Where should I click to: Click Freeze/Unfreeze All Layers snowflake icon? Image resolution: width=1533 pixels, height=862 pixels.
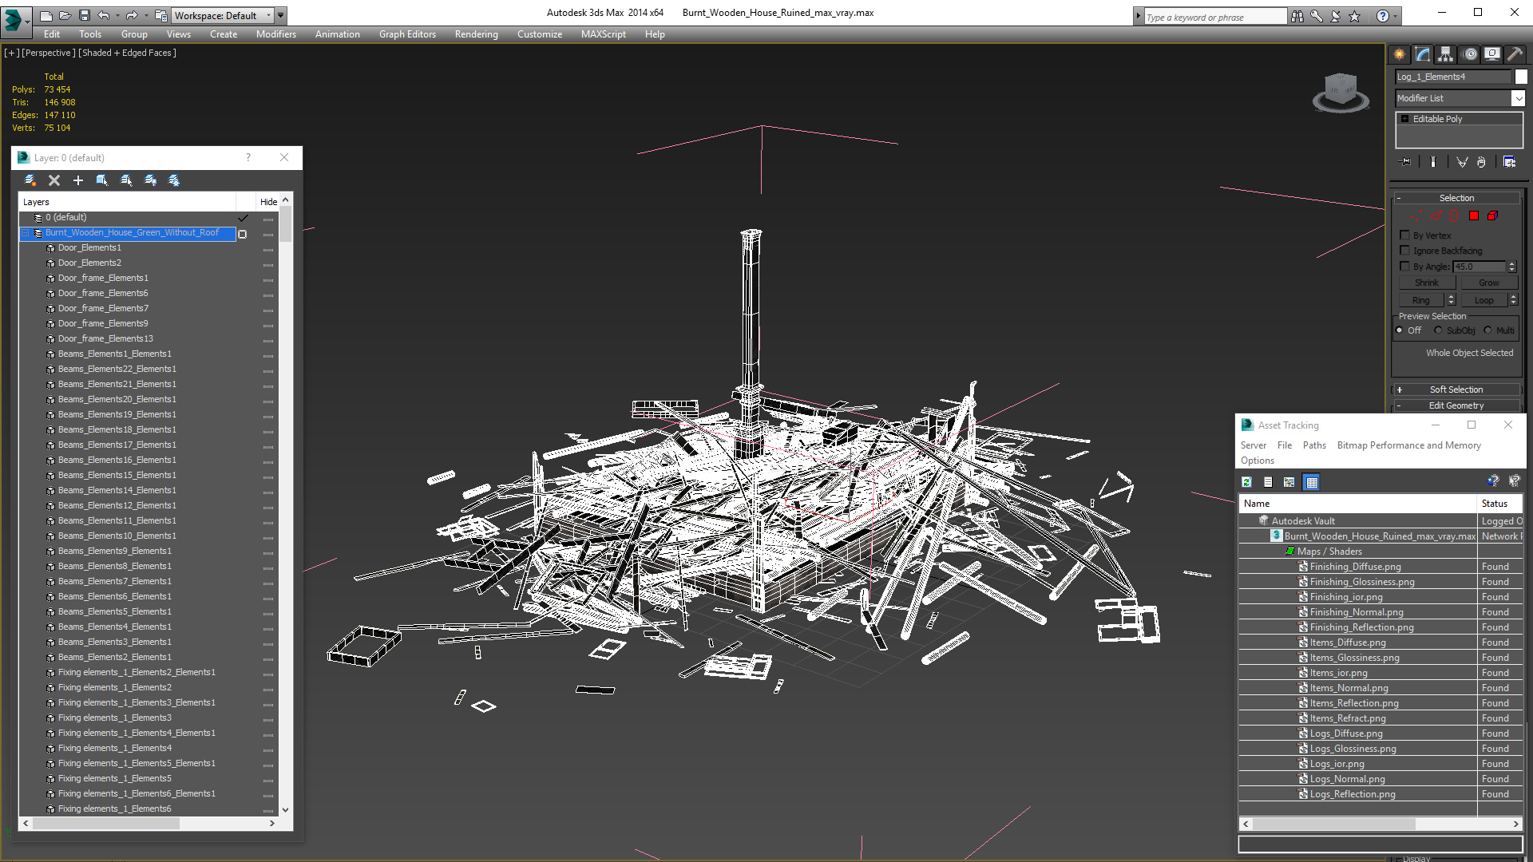[174, 180]
